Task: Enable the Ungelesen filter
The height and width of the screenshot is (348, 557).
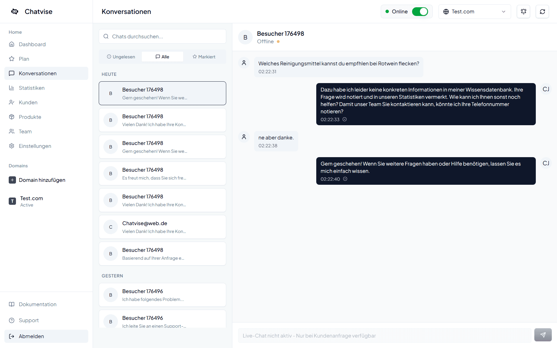Action: [x=121, y=56]
